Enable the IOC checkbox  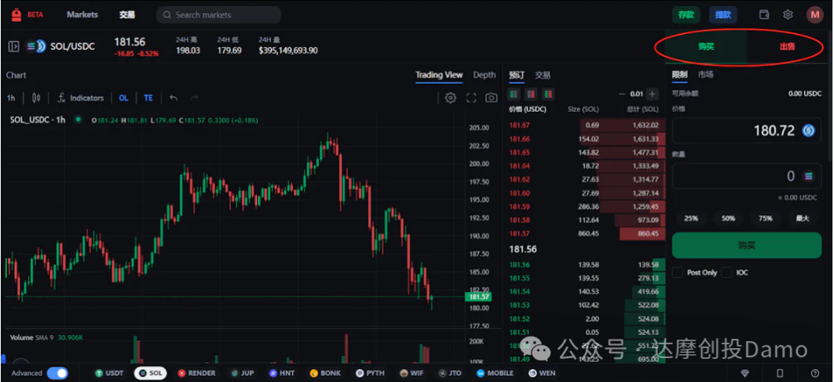(727, 272)
